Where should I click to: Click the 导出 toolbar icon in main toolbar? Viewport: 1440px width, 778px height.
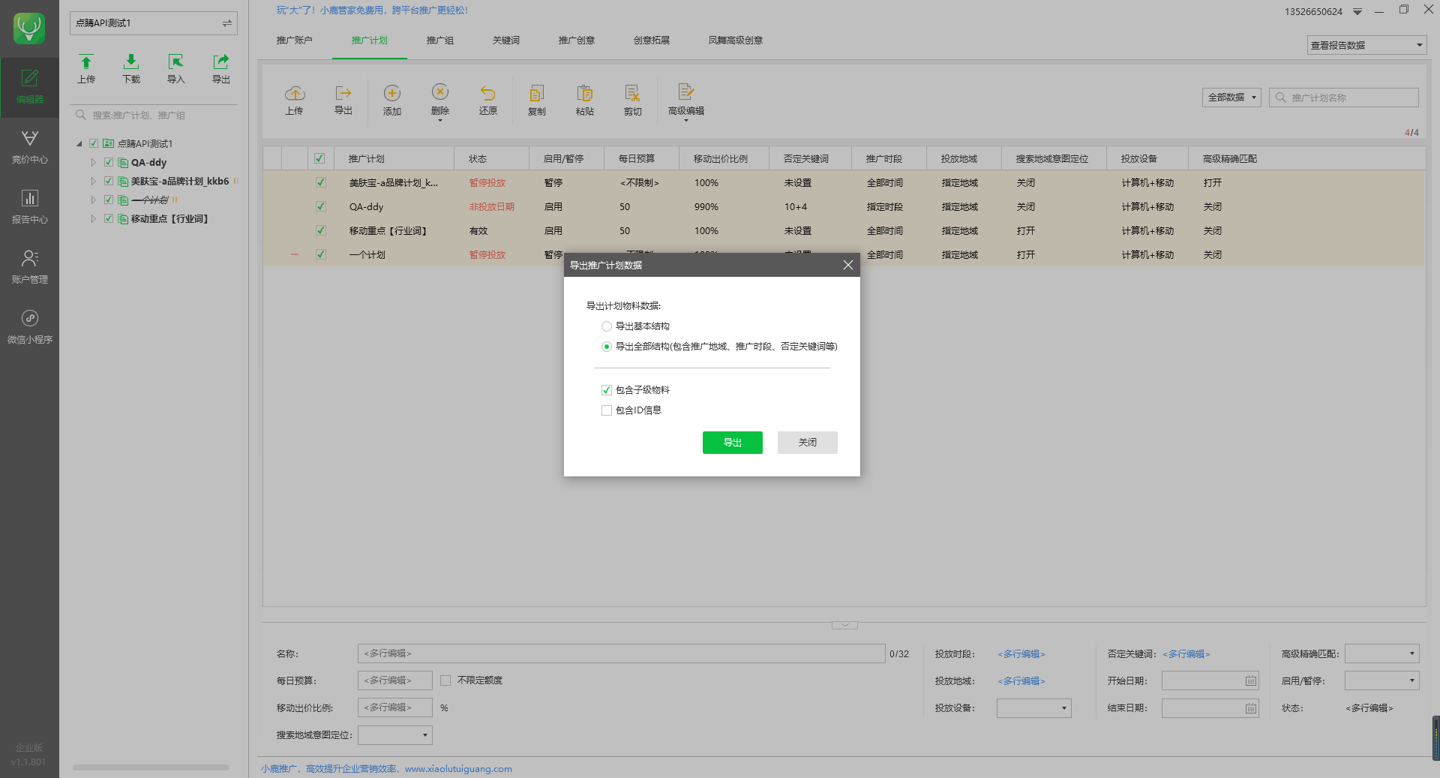343,100
